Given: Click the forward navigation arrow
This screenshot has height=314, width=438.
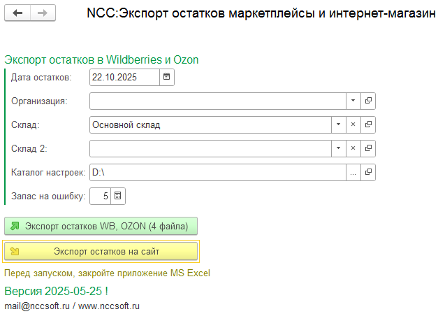Looking at the screenshot, I should pos(43,13).
